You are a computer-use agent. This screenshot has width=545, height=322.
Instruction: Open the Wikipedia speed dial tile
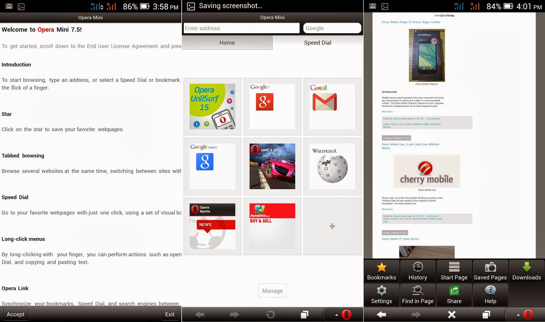click(332, 166)
